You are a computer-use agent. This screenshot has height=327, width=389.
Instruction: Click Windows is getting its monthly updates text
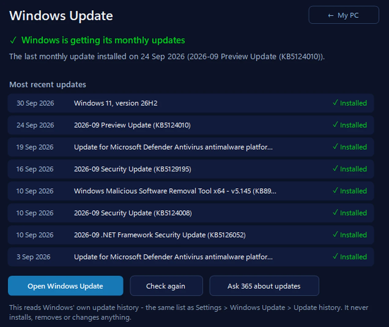coord(103,40)
